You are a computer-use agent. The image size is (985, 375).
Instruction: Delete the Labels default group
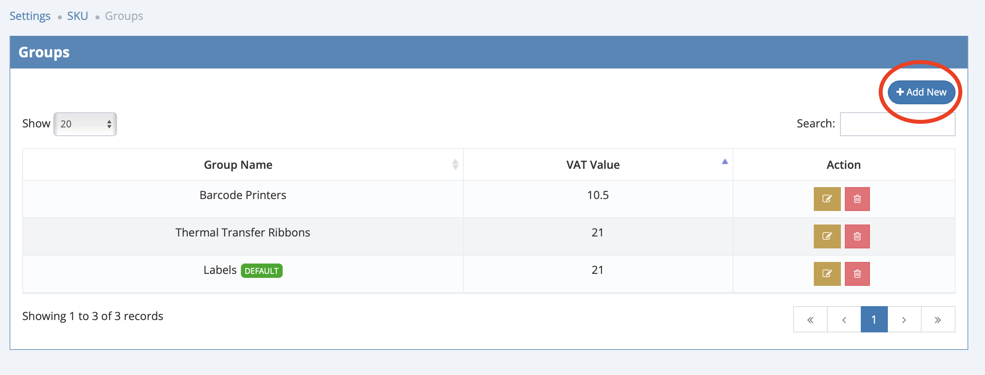(x=857, y=273)
